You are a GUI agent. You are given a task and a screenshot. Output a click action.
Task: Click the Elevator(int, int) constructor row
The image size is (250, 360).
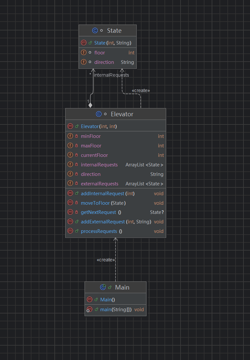115,126
